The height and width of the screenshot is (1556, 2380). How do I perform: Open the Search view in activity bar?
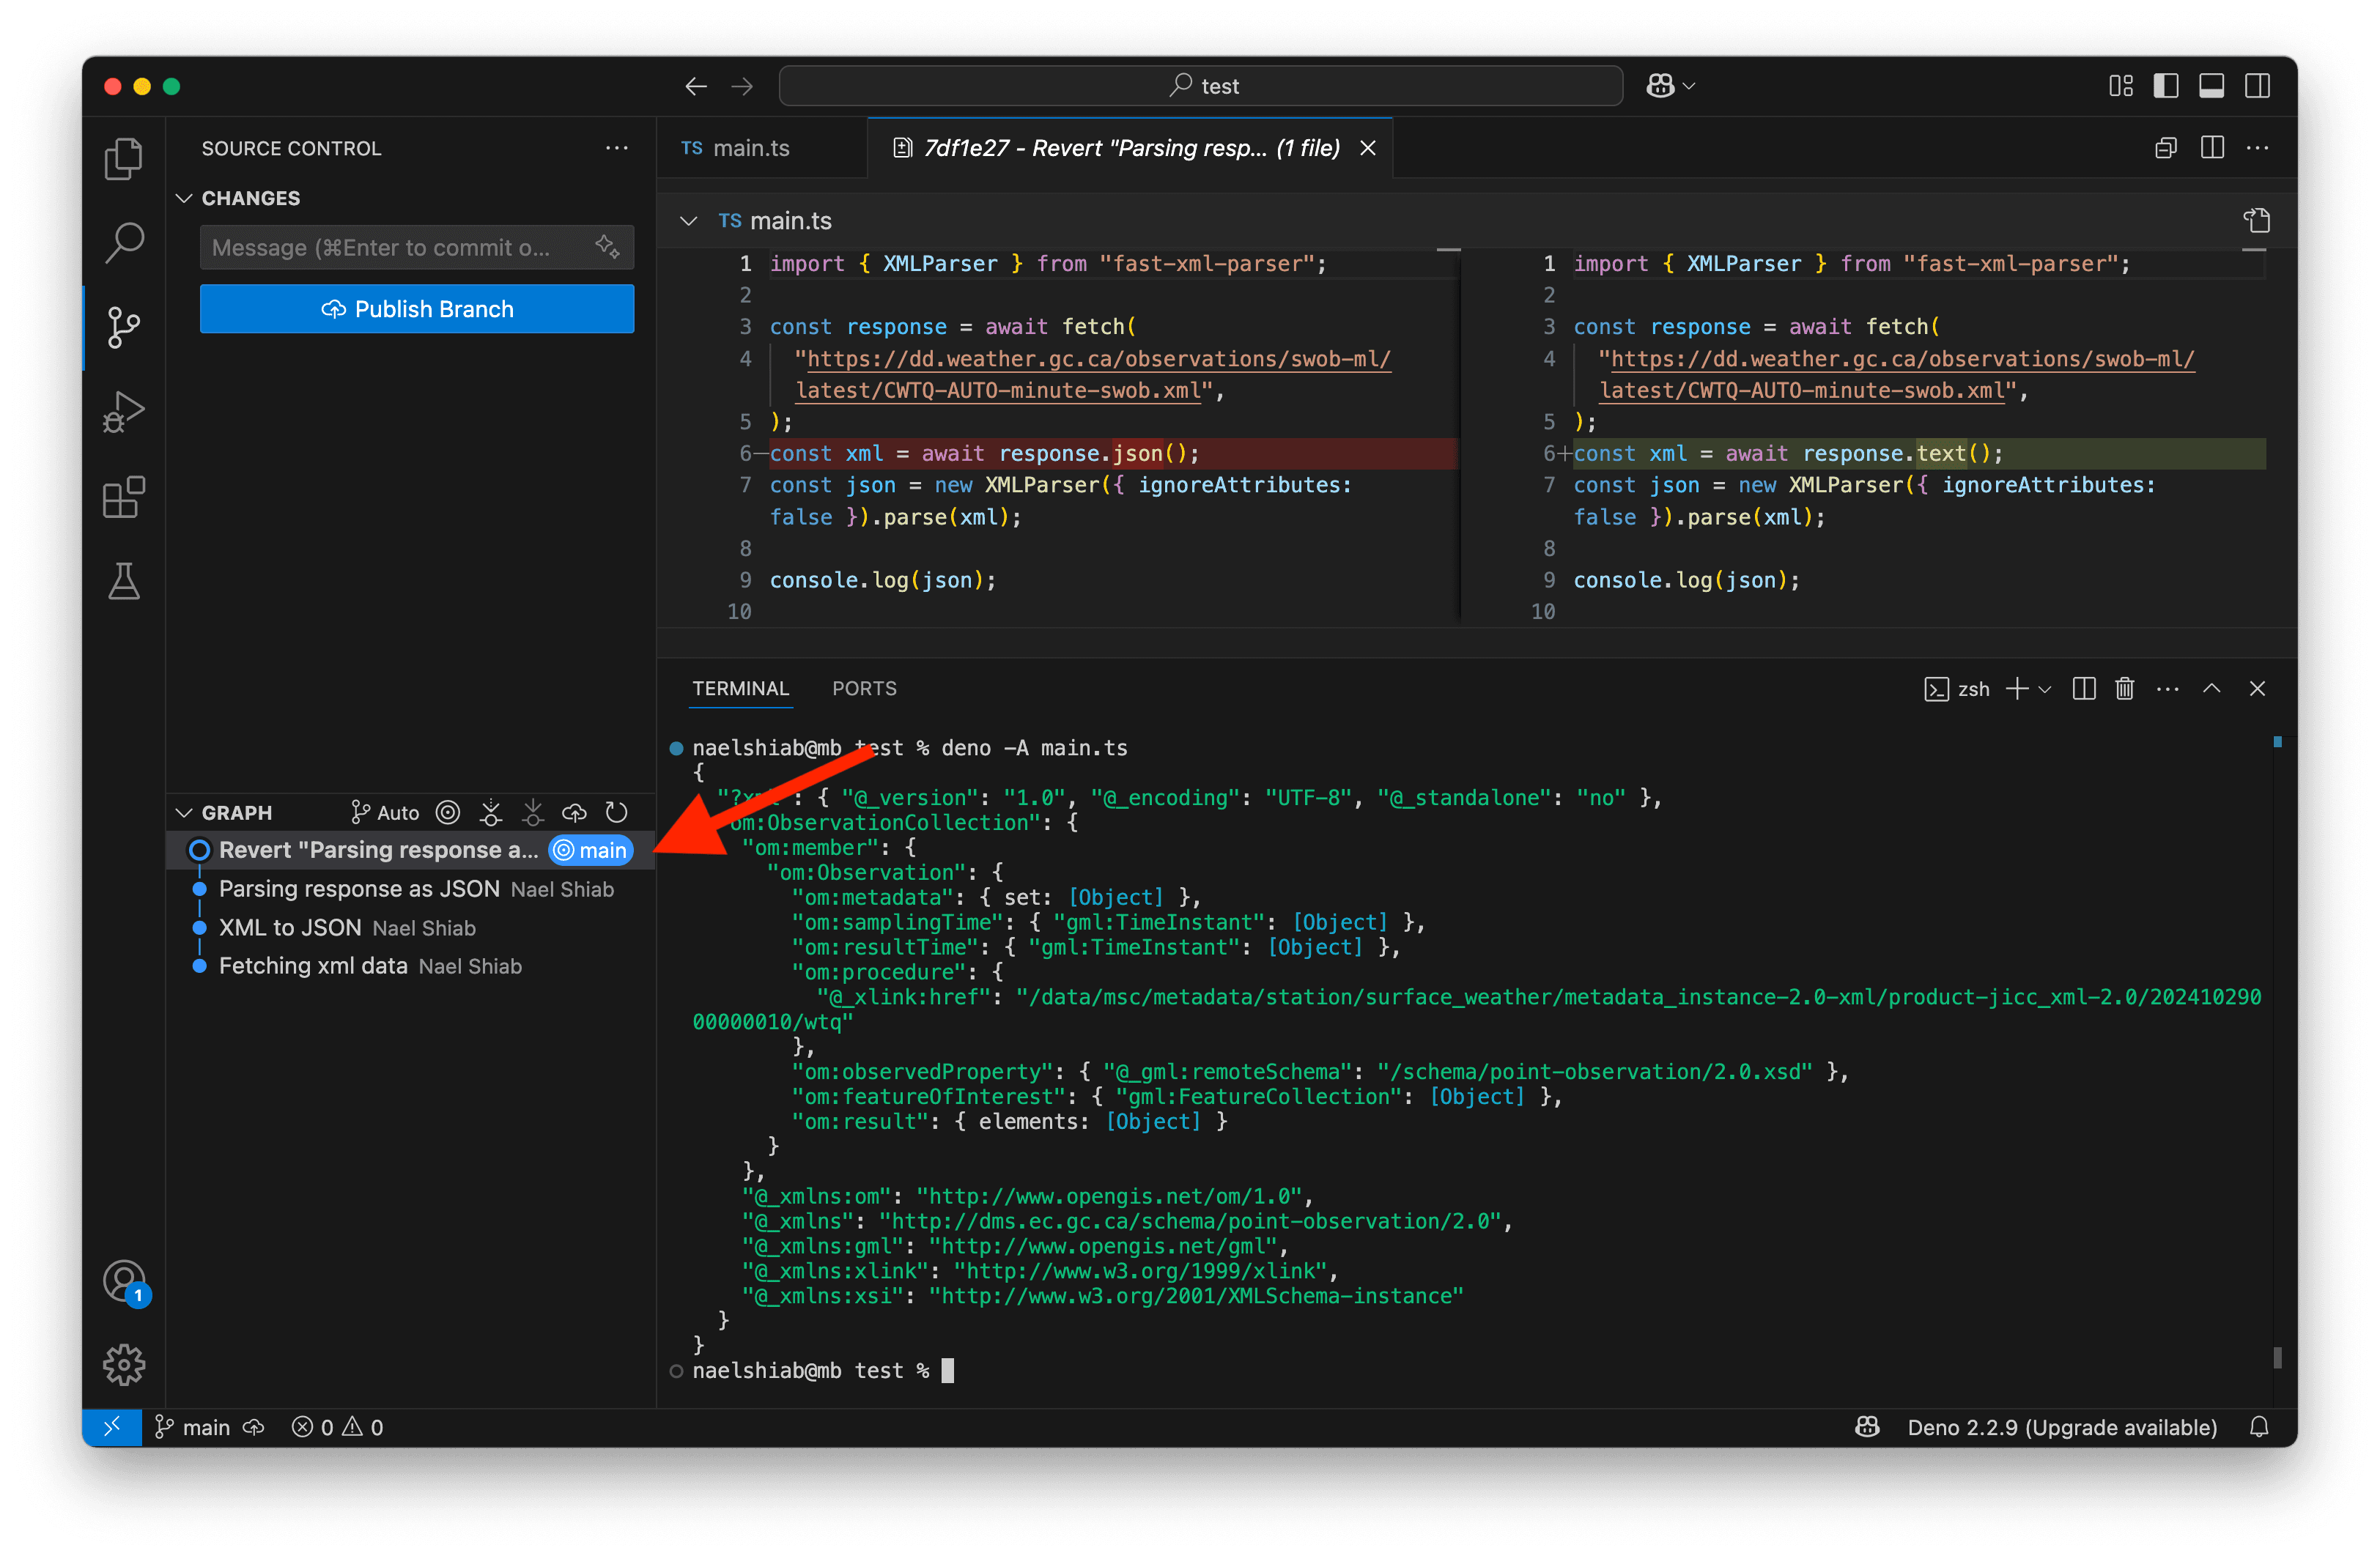coord(124,242)
